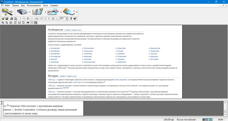The width and height of the screenshot is (228, 121).
Task: Toggle the red-framed image view button
Action: point(36,23)
